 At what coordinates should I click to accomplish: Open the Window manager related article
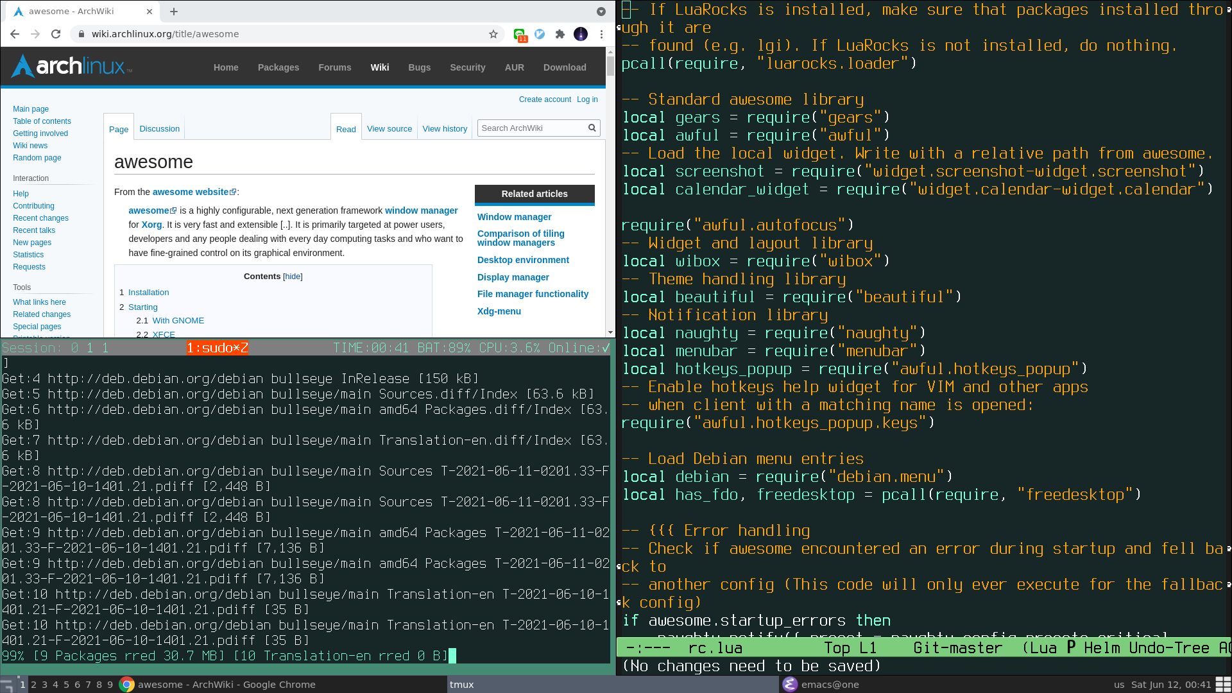point(514,217)
